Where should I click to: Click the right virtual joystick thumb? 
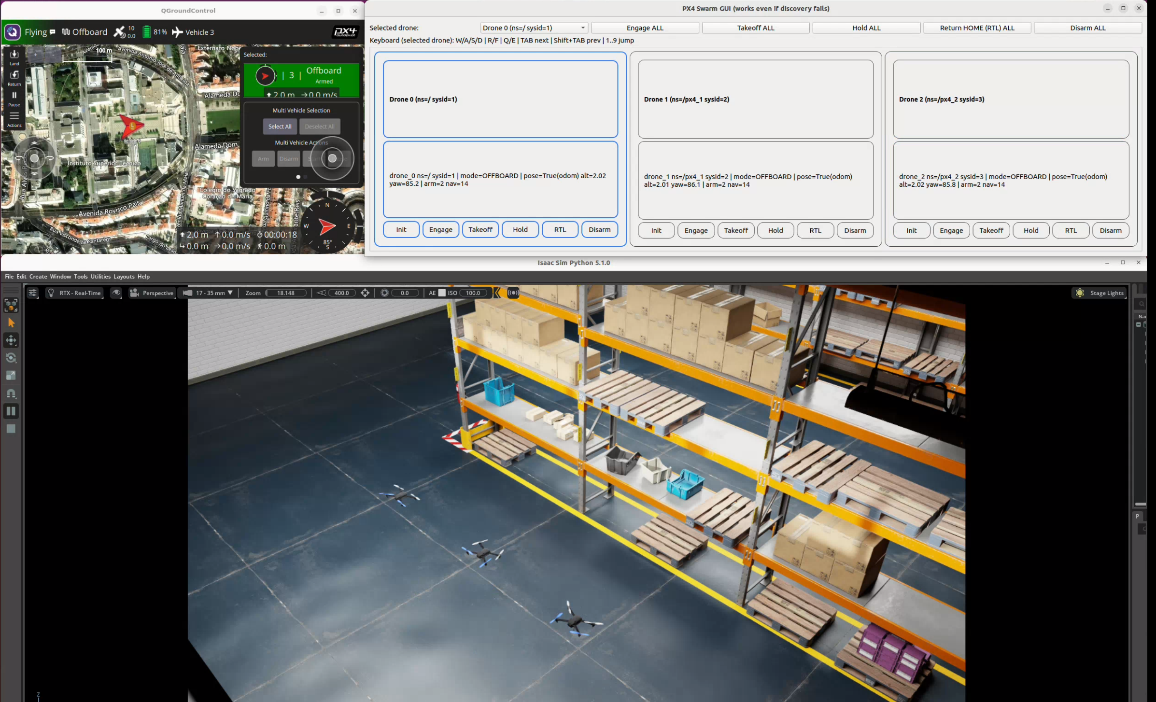tap(332, 158)
